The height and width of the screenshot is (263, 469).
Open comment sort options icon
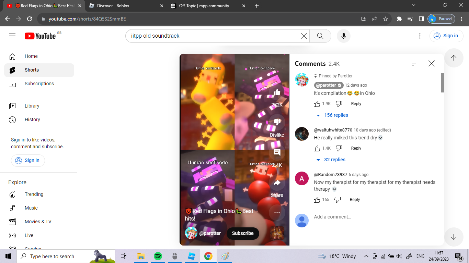coord(415,63)
